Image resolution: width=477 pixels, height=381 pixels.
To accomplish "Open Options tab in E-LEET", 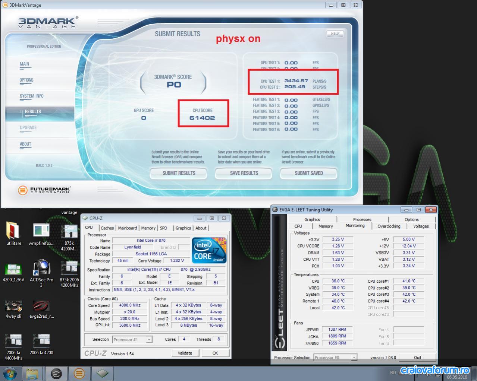I will (x=411, y=220).
